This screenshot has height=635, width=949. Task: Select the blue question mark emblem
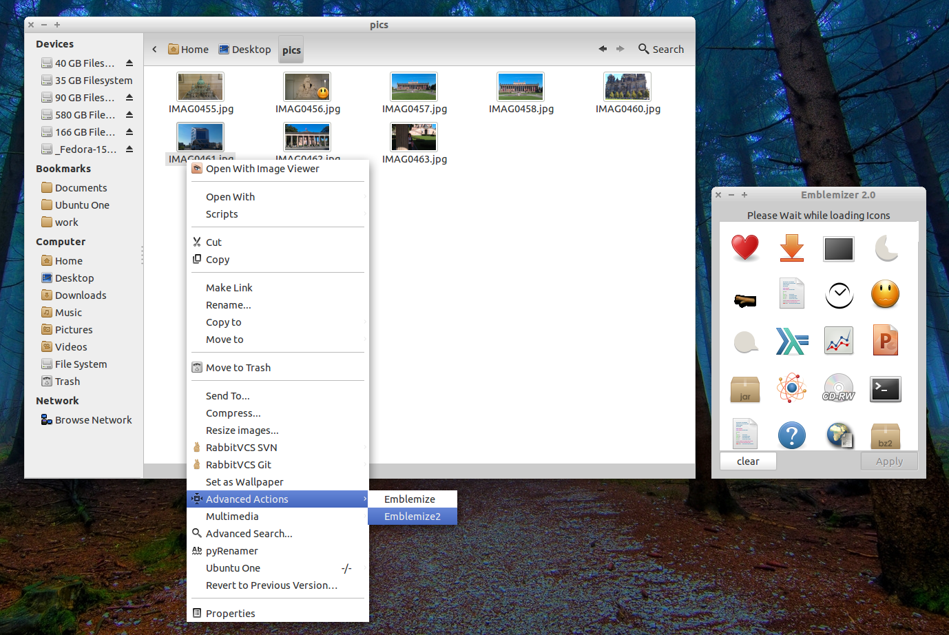[791, 435]
